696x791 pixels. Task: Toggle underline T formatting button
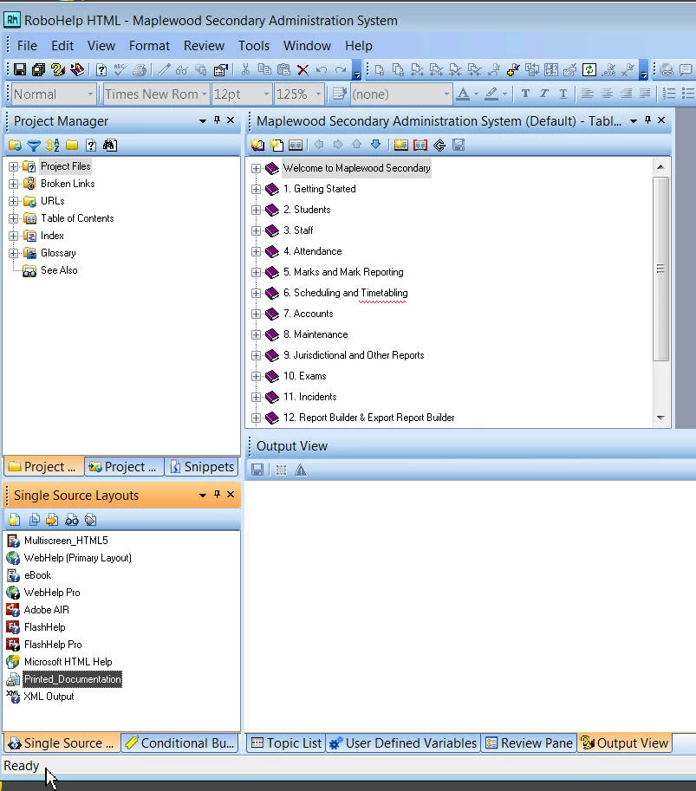tap(563, 94)
